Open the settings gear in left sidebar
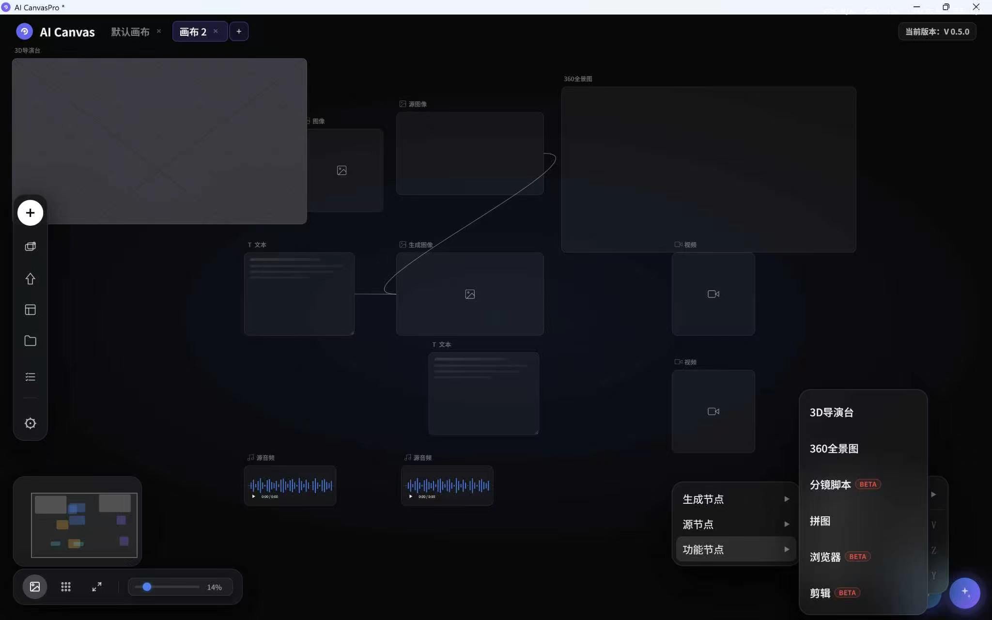Image resolution: width=992 pixels, height=620 pixels. pyautogui.click(x=30, y=423)
